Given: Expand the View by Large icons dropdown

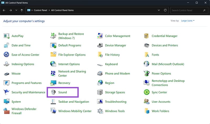Looking at the screenshot, I should (188, 21).
